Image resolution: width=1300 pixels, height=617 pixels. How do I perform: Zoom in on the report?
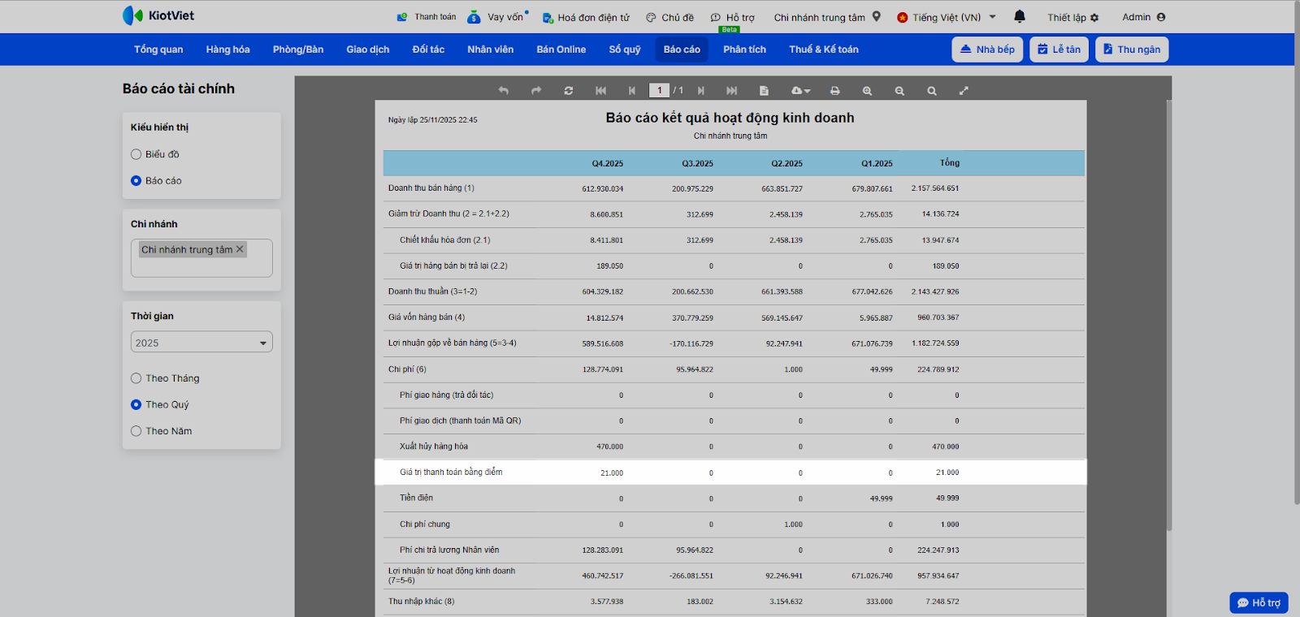867,91
